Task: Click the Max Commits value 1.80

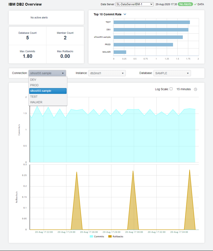Action: (28, 56)
